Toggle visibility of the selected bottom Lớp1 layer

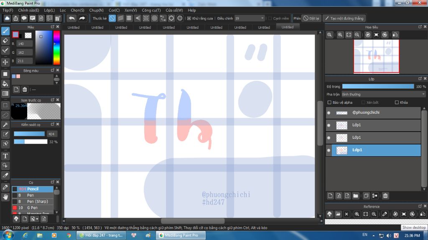click(x=329, y=150)
